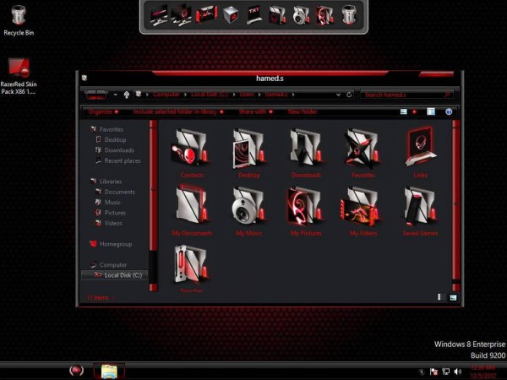Open the Downloads folder in file view
The image size is (507, 380).
(x=306, y=153)
